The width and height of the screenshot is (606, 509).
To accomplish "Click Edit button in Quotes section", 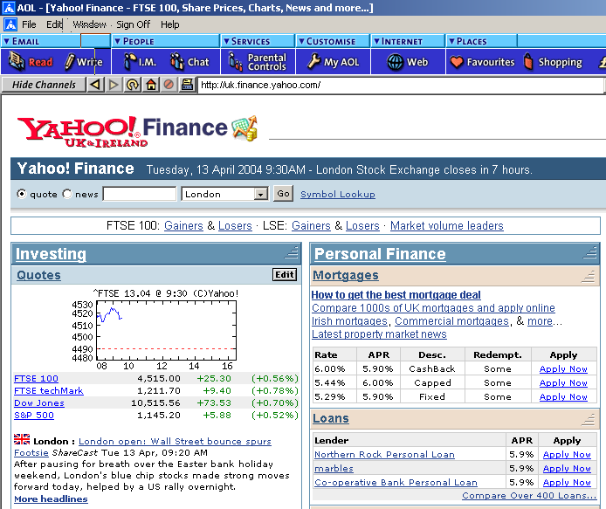I will (x=285, y=275).
